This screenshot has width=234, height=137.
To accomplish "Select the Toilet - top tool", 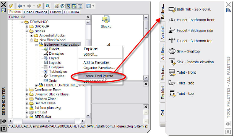I will pos(181,94).
